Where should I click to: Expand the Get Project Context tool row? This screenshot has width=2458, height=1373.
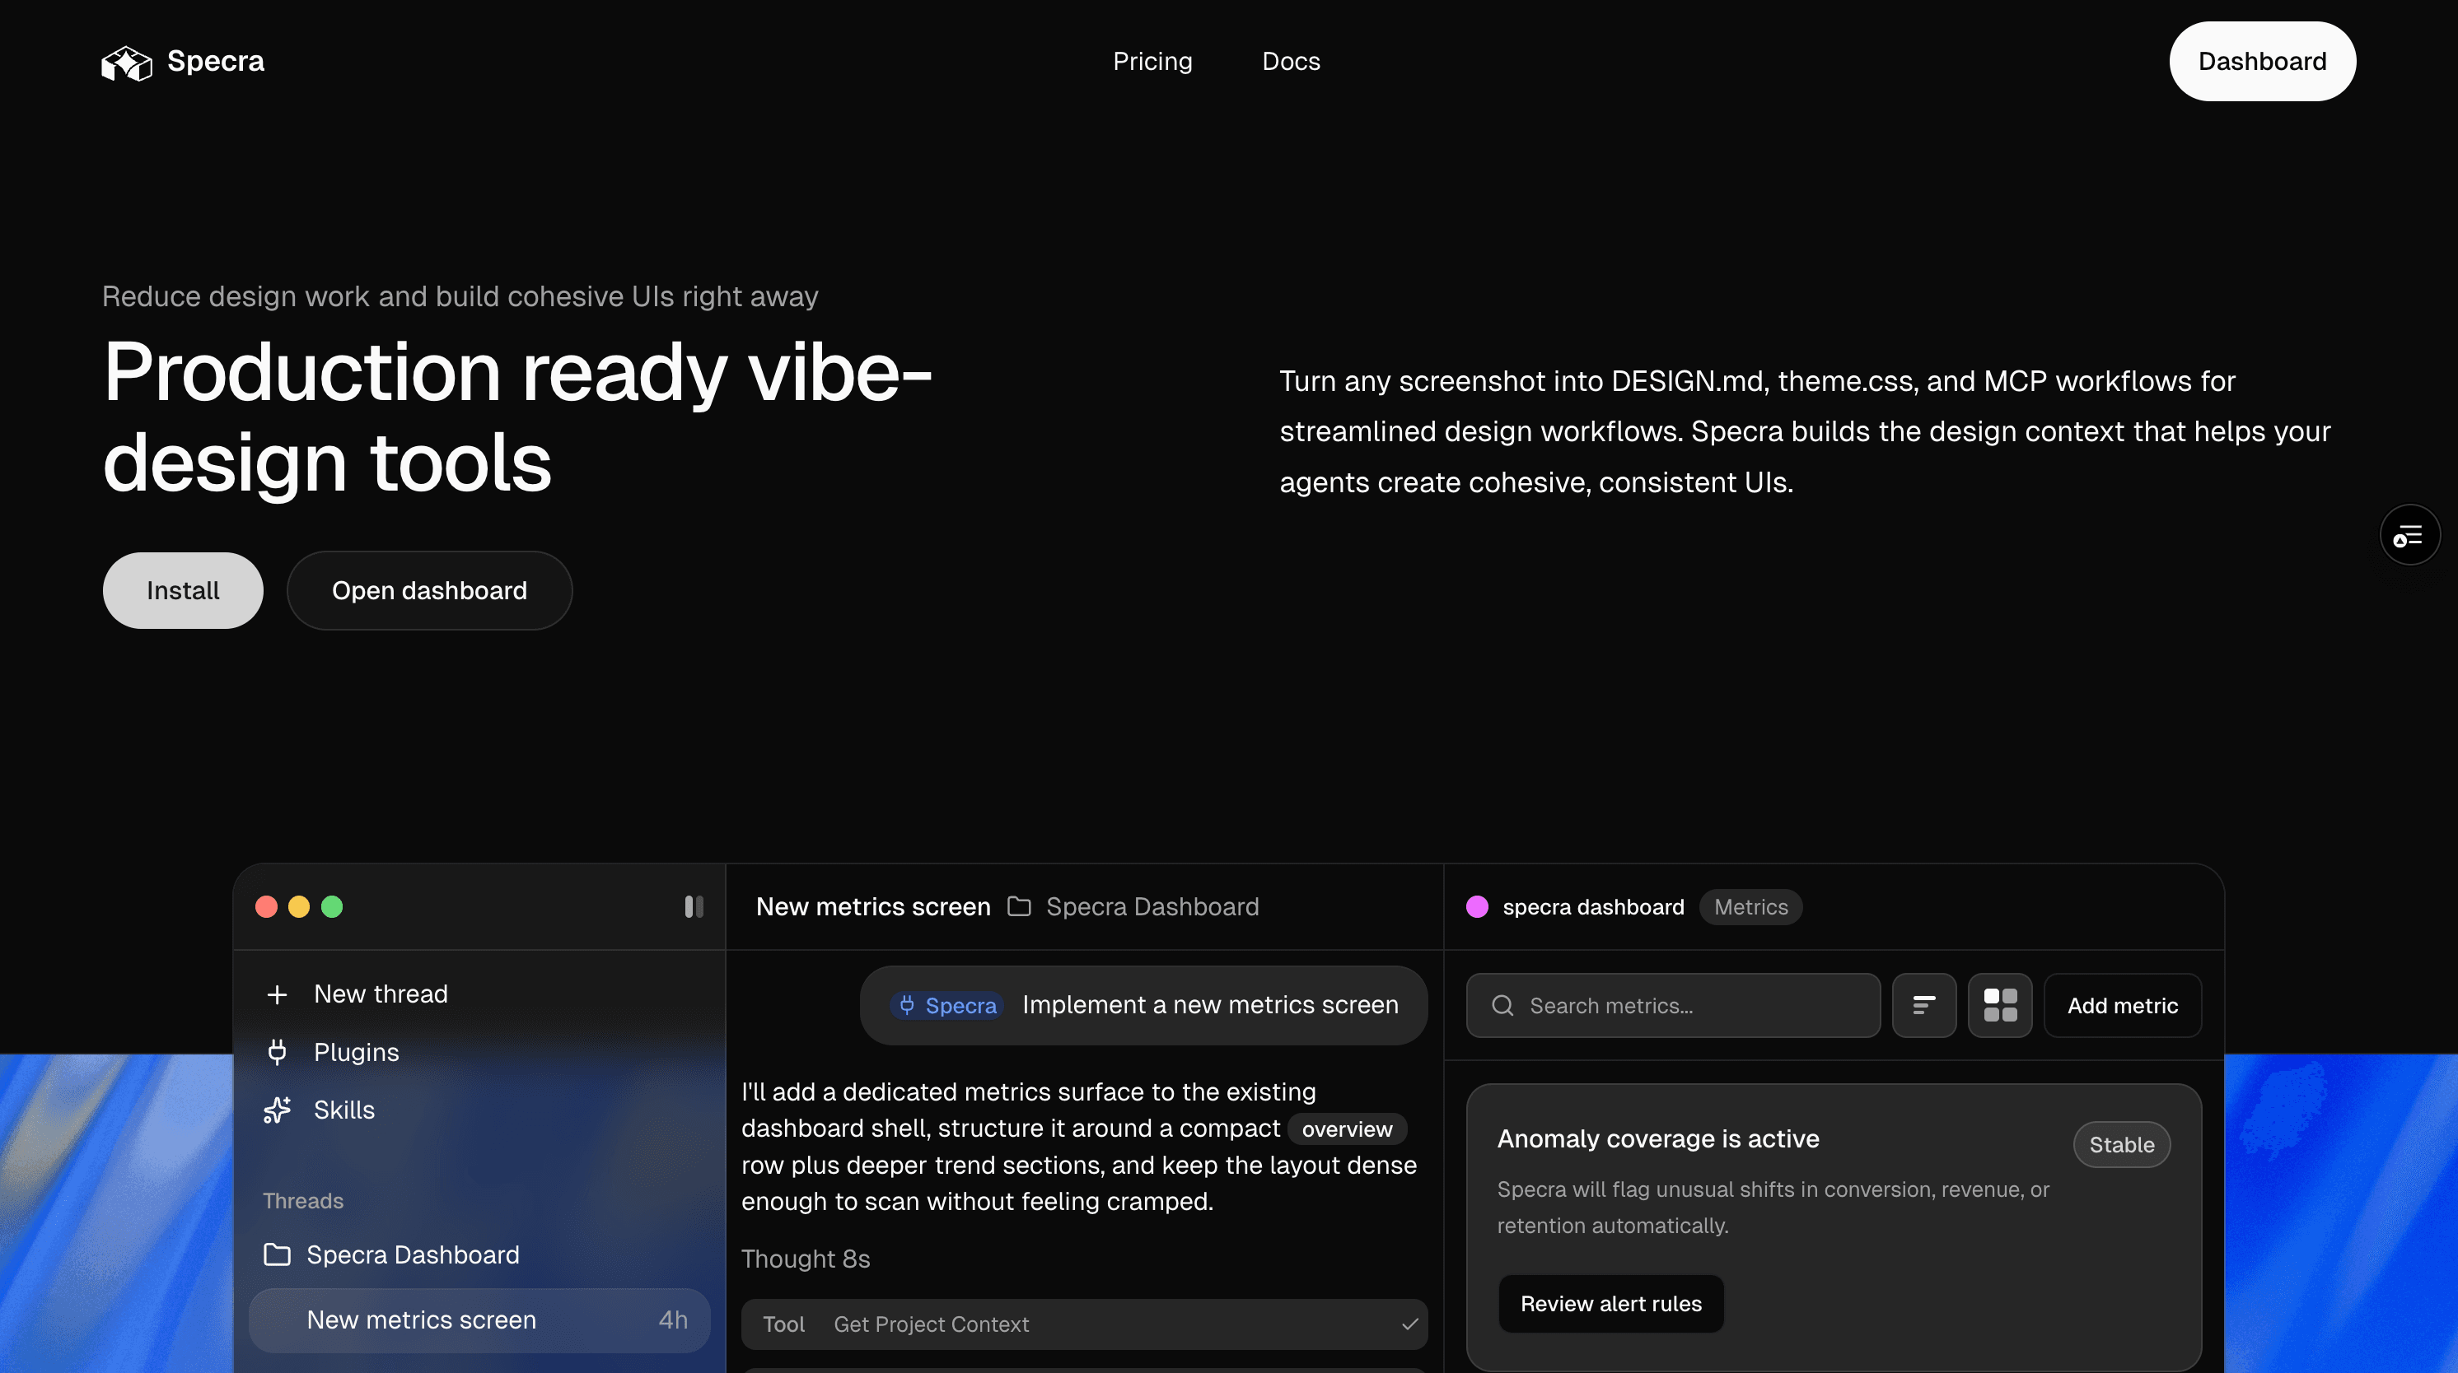pos(1084,1324)
